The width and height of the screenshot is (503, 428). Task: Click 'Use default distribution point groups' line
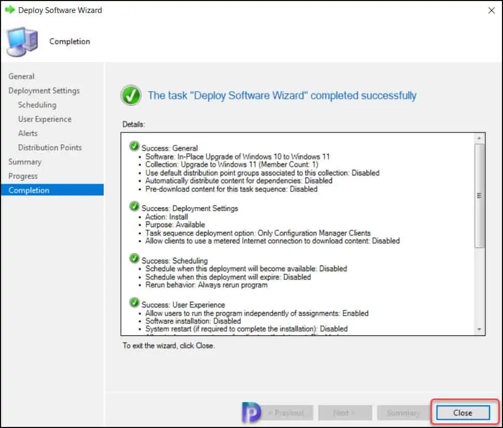262,173
